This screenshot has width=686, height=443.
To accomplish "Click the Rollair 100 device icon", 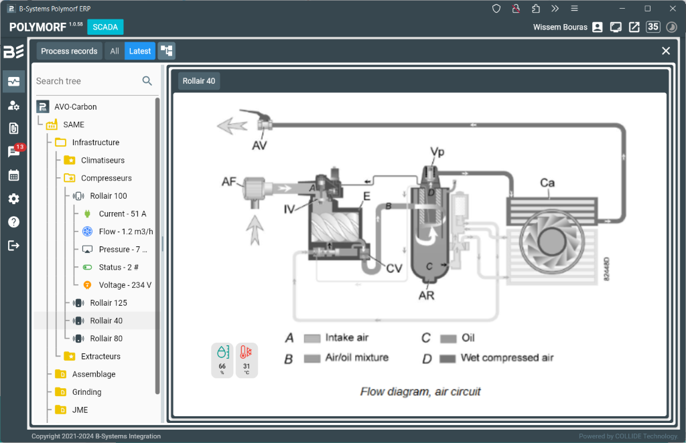I will pos(79,196).
